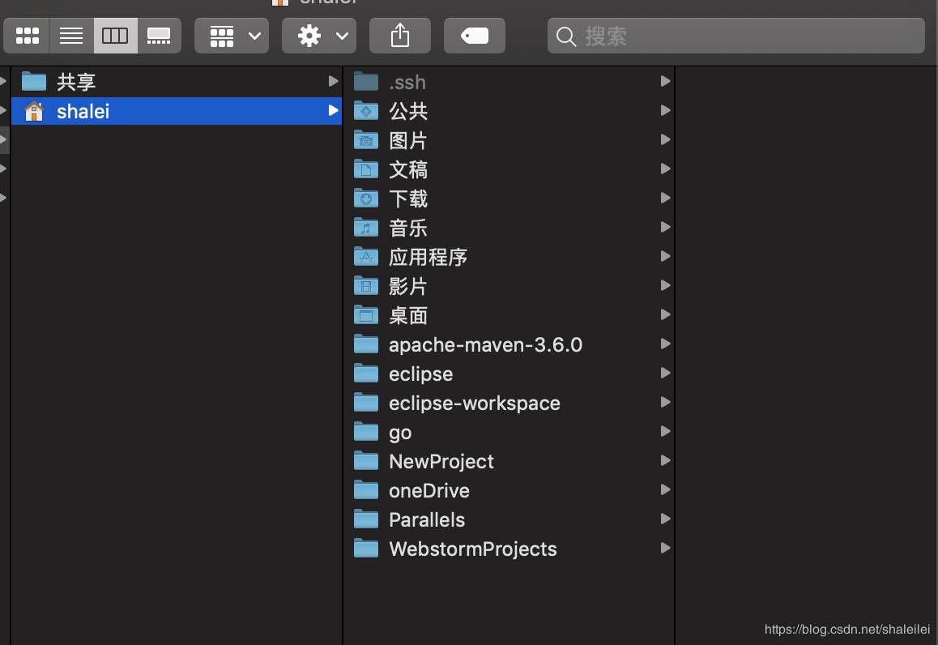Click the NewProject folder name

[441, 462]
